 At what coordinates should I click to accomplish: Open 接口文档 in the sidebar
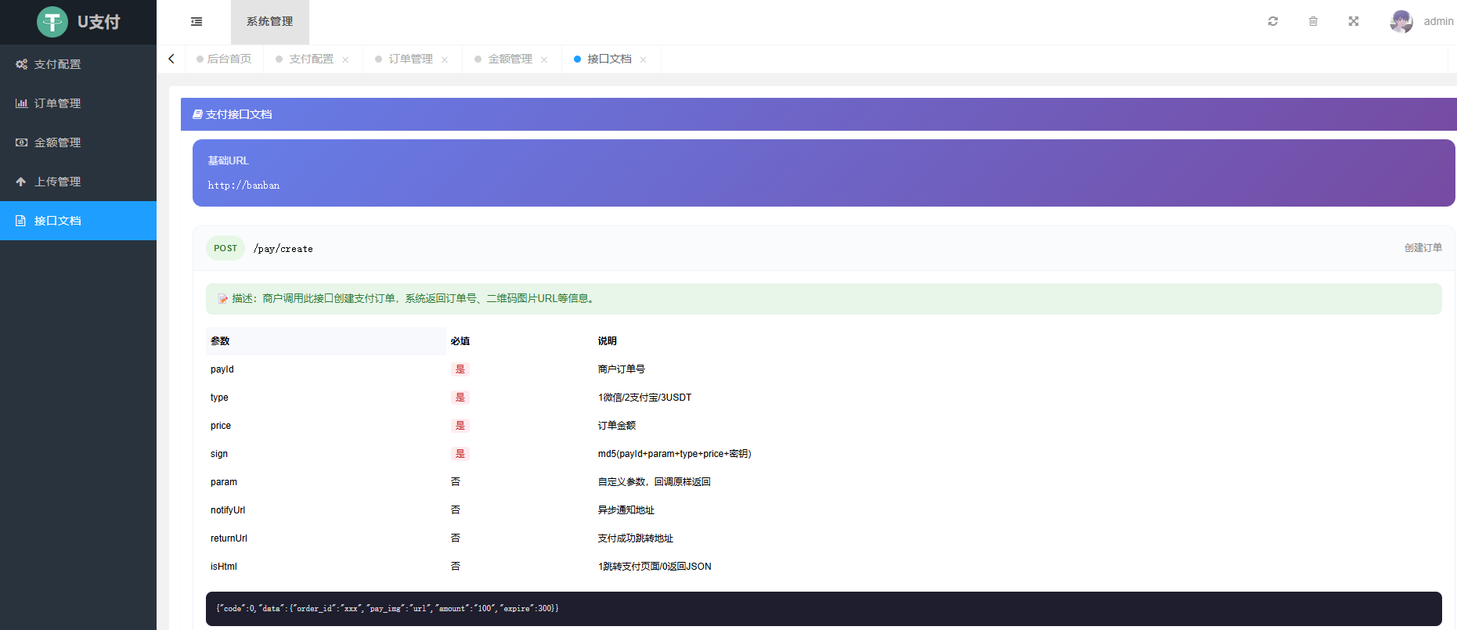pos(78,221)
